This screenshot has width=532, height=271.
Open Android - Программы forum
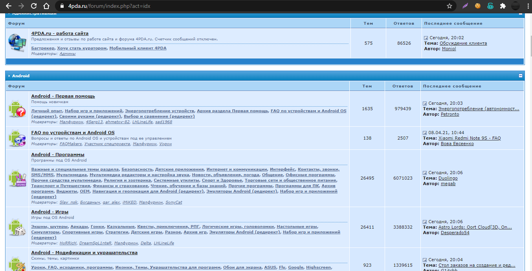pos(58,155)
